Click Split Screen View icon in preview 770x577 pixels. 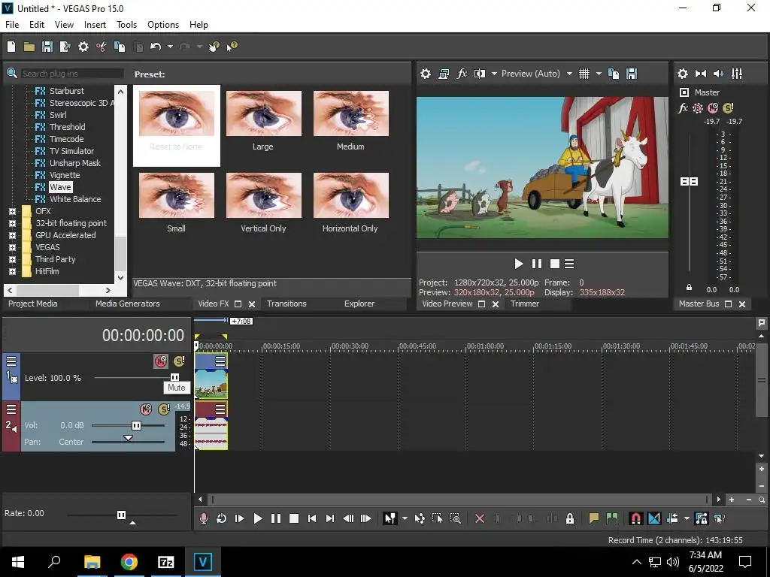pos(479,74)
